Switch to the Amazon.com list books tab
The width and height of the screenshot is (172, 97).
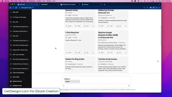70,5
